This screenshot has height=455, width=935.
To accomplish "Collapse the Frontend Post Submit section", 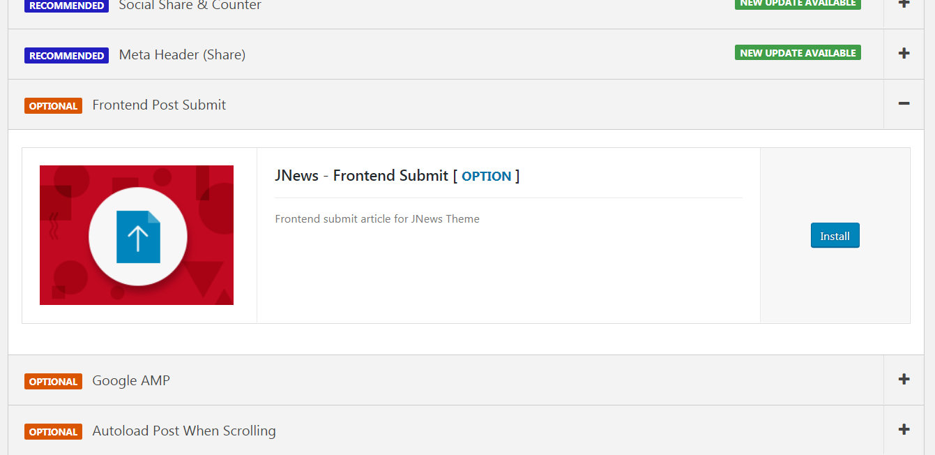I will coord(904,104).
